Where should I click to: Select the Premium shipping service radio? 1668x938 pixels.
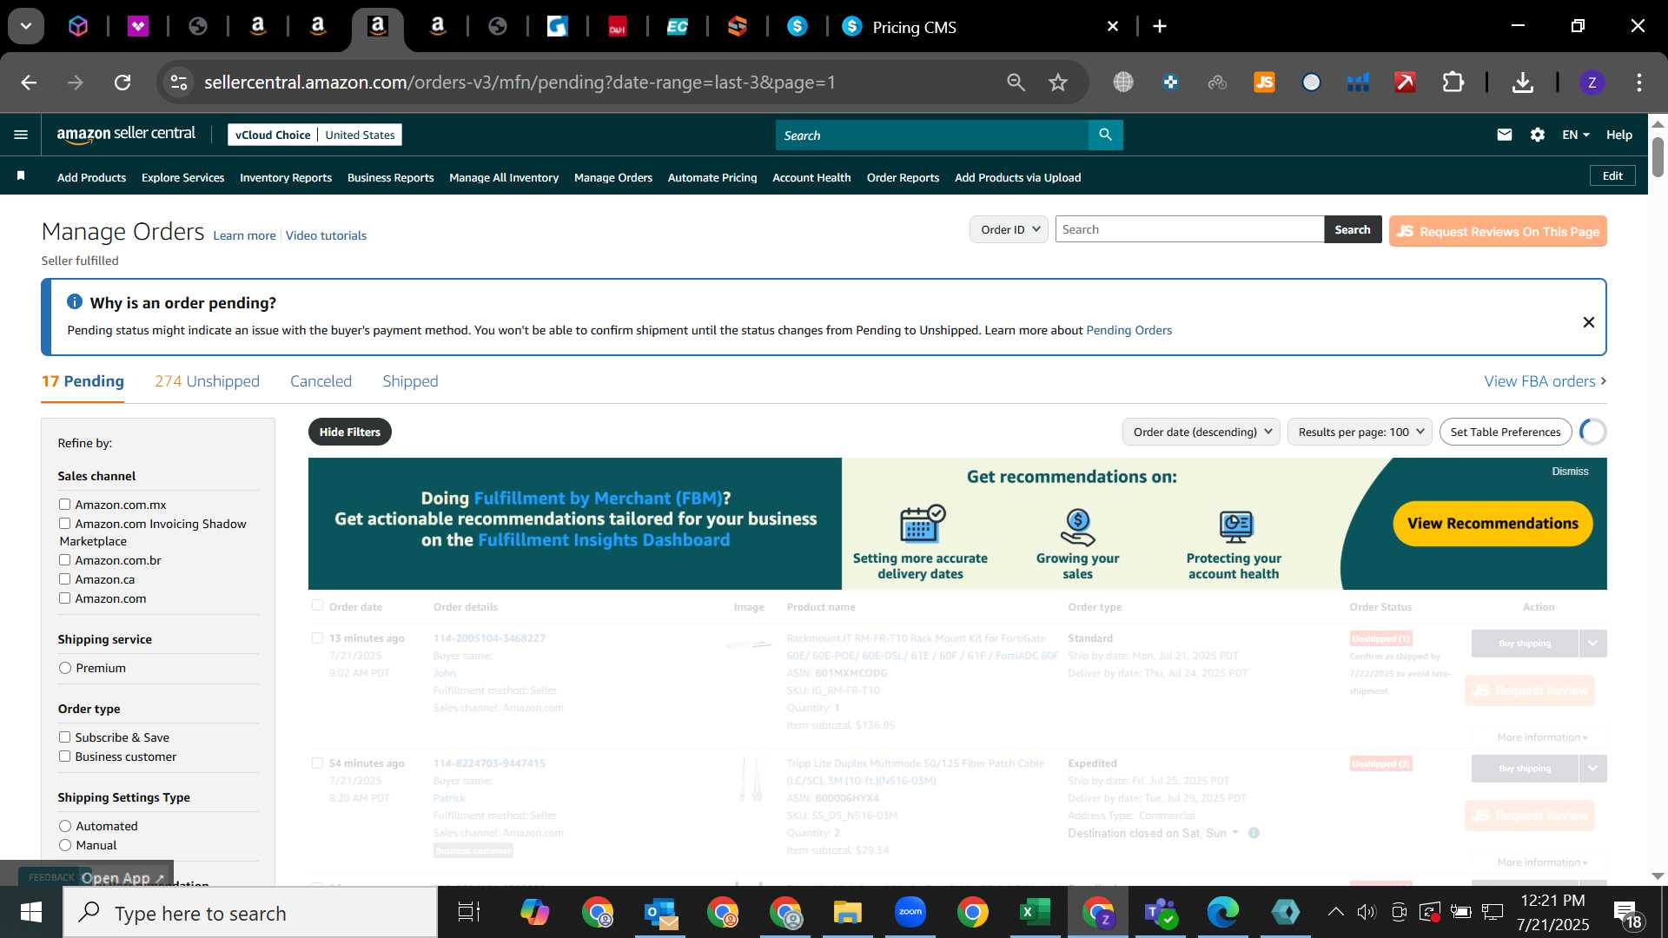(x=64, y=668)
